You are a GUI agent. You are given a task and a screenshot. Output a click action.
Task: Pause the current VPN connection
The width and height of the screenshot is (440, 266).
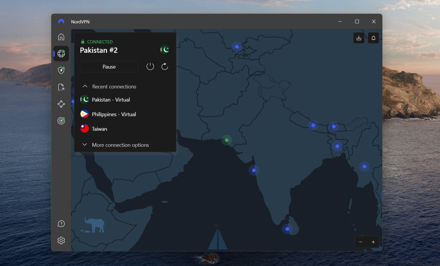pos(109,67)
